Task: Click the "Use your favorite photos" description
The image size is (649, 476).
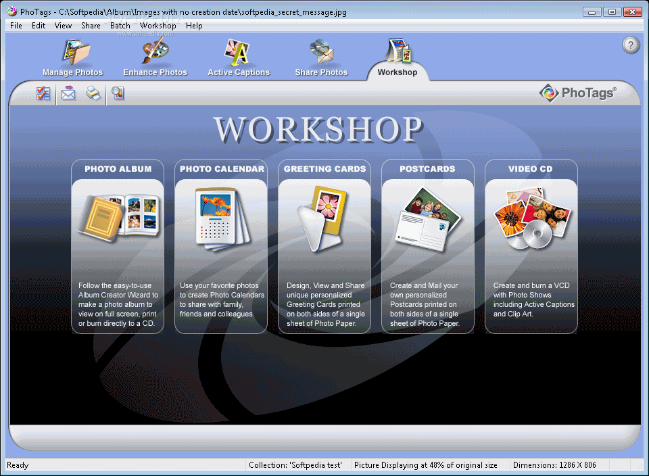Action: [222, 300]
